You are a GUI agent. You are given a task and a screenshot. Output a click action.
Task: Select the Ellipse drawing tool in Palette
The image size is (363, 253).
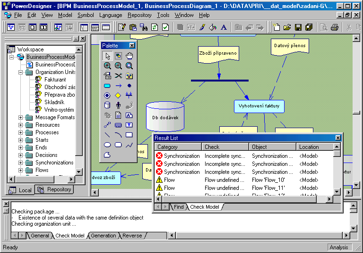point(107,145)
